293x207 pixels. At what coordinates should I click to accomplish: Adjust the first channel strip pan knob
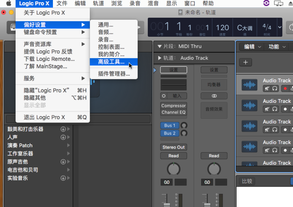(174, 169)
